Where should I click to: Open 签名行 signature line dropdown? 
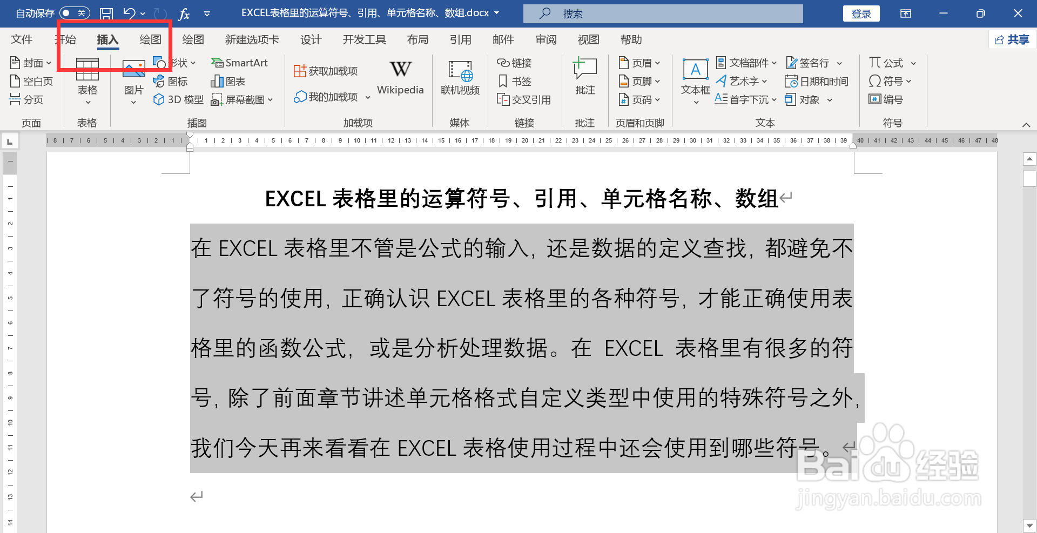[814, 63]
